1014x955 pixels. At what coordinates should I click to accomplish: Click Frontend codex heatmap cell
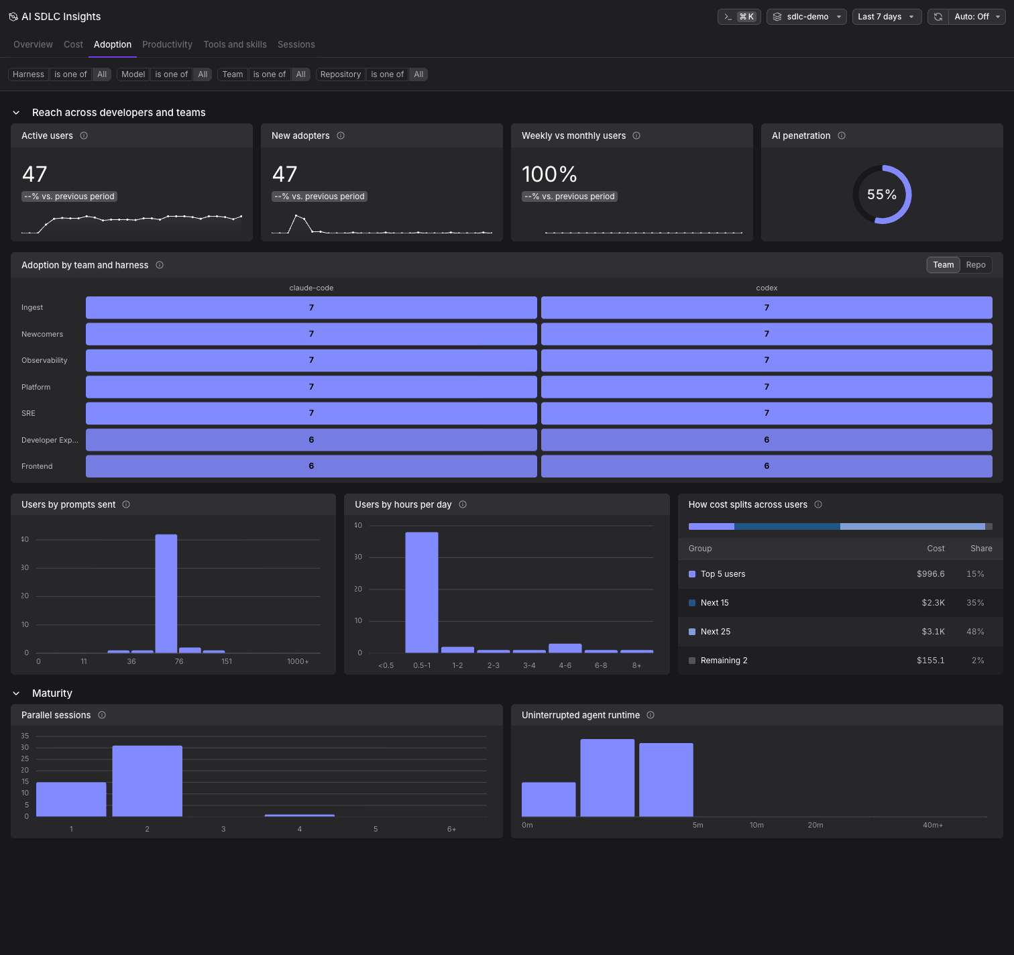(767, 466)
